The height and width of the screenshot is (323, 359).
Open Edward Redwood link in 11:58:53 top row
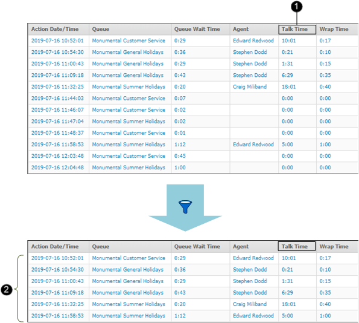click(253, 145)
